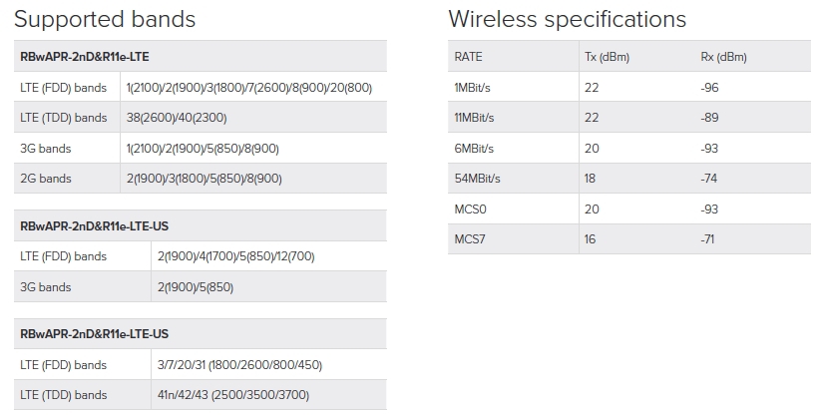Screen dimensions: 826x420
Task: Click the RATE column header
Action: pyautogui.click(x=468, y=57)
